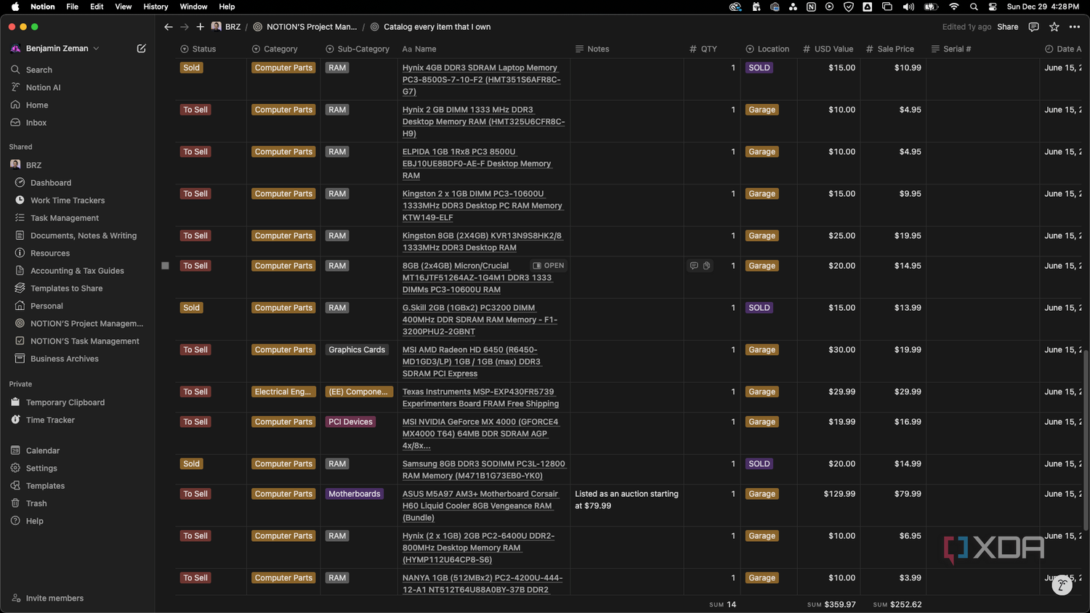Open the Time Tracker page
This screenshot has width=1090, height=613.
coord(50,420)
